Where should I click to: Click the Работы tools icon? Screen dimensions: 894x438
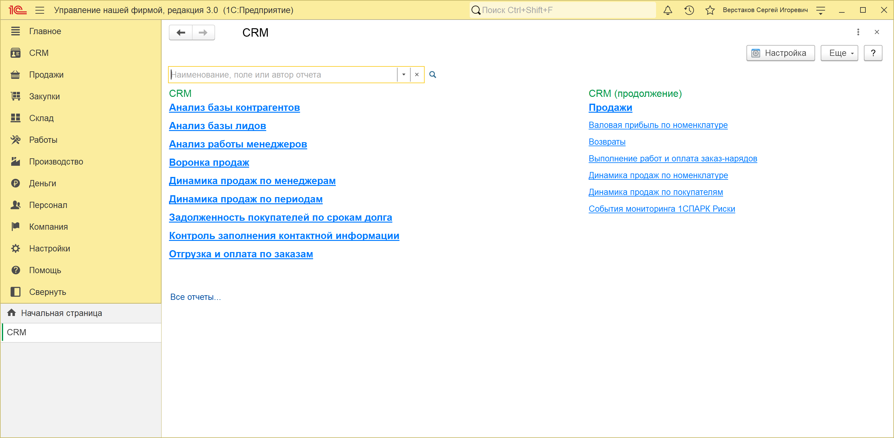15,140
